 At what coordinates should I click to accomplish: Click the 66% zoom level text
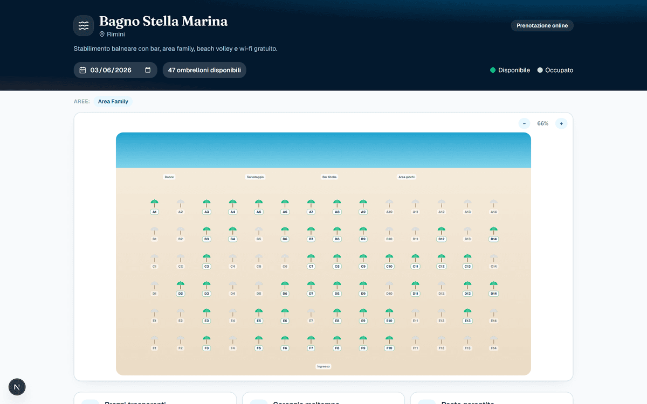pyautogui.click(x=543, y=123)
